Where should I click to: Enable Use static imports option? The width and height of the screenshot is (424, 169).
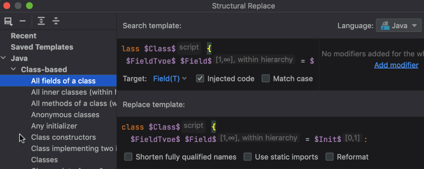(x=248, y=157)
